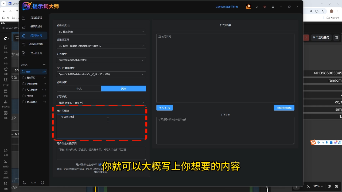Open 我的提示词 in the sidebar
The image size is (342, 192).
tap(33, 18)
